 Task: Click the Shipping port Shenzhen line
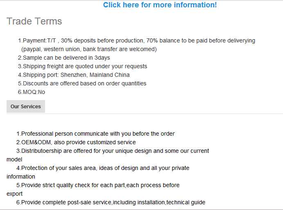74,75
